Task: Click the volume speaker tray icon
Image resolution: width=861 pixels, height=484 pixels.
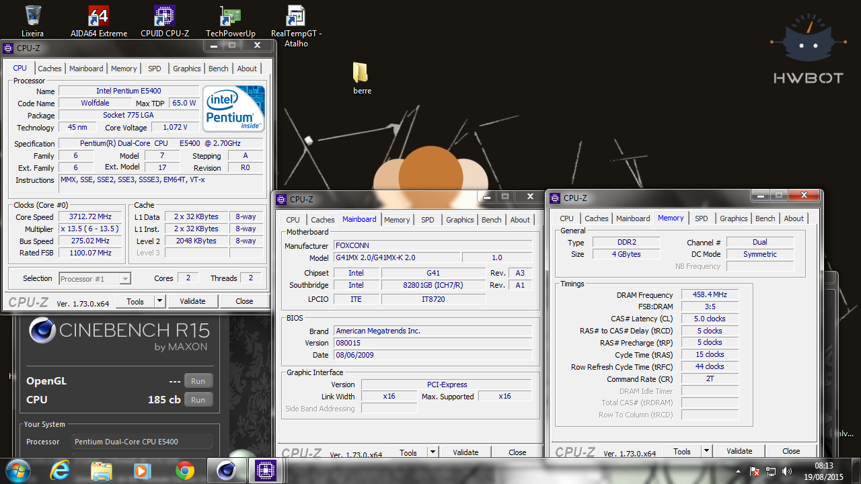Action: point(786,471)
